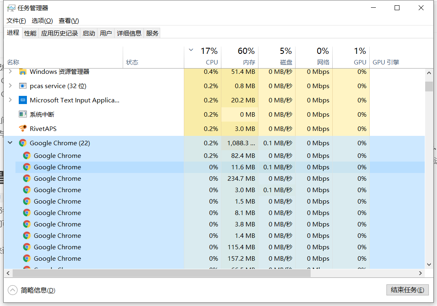
Task: Sort by the 名称 column header
Action: (x=63, y=57)
